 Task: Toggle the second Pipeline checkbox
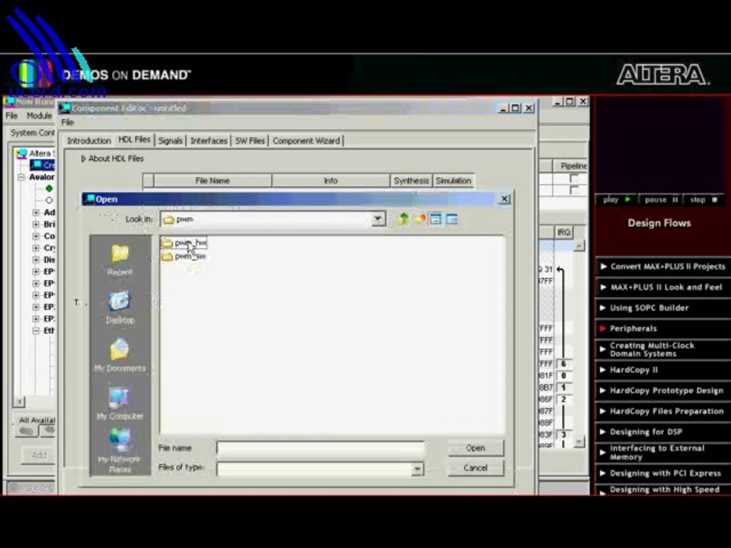pos(574,190)
